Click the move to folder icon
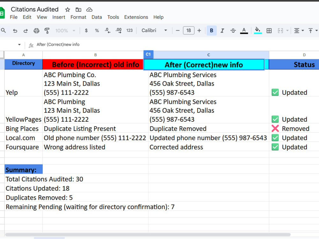Image resolution: width=319 pixels, height=239 pixels. (78, 10)
